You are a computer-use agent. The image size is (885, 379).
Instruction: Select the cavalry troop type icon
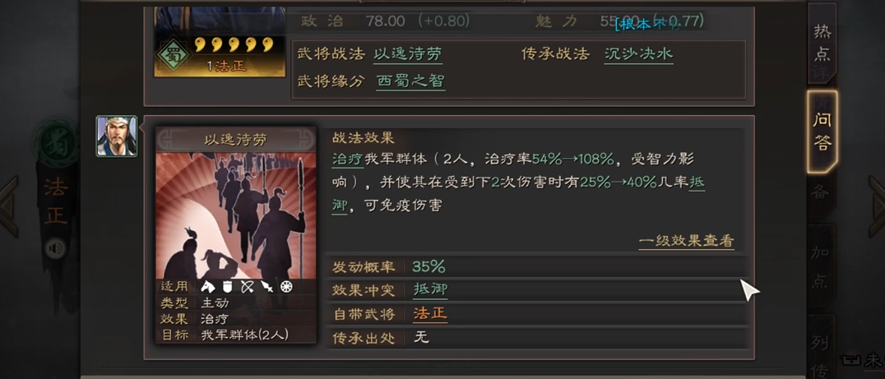tap(208, 286)
